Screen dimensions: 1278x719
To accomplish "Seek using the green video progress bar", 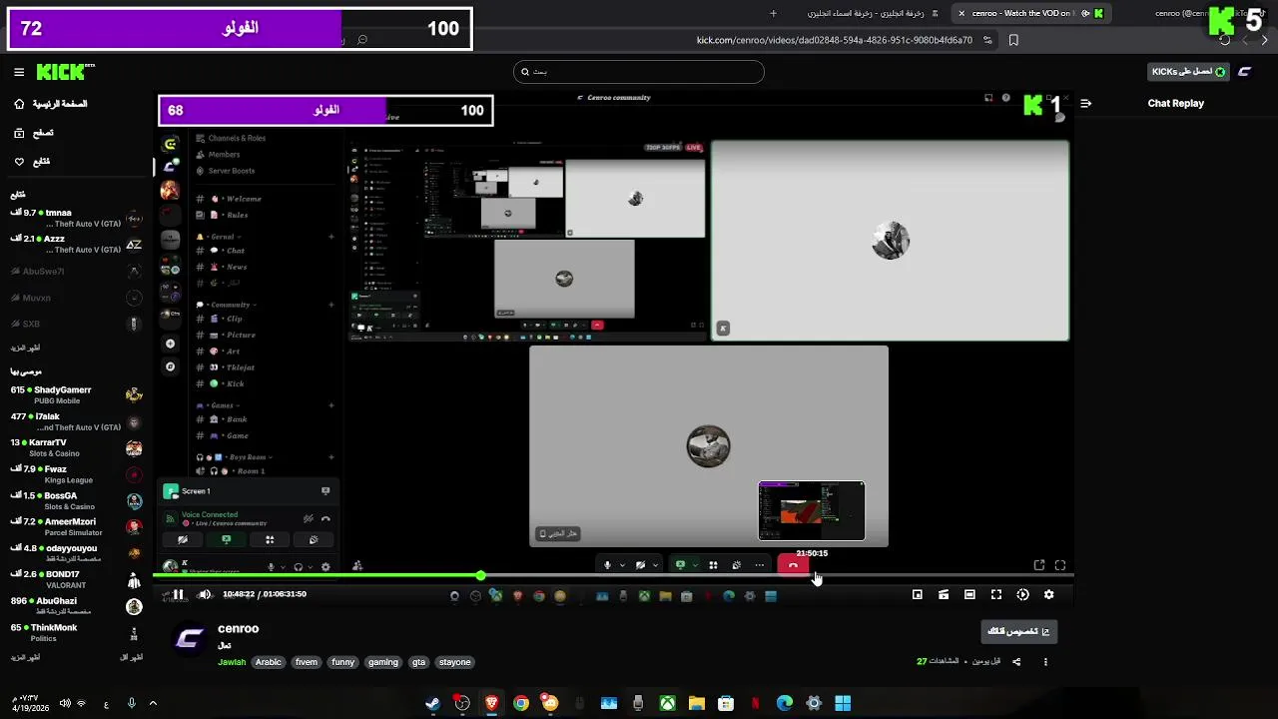I will point(613,576).
